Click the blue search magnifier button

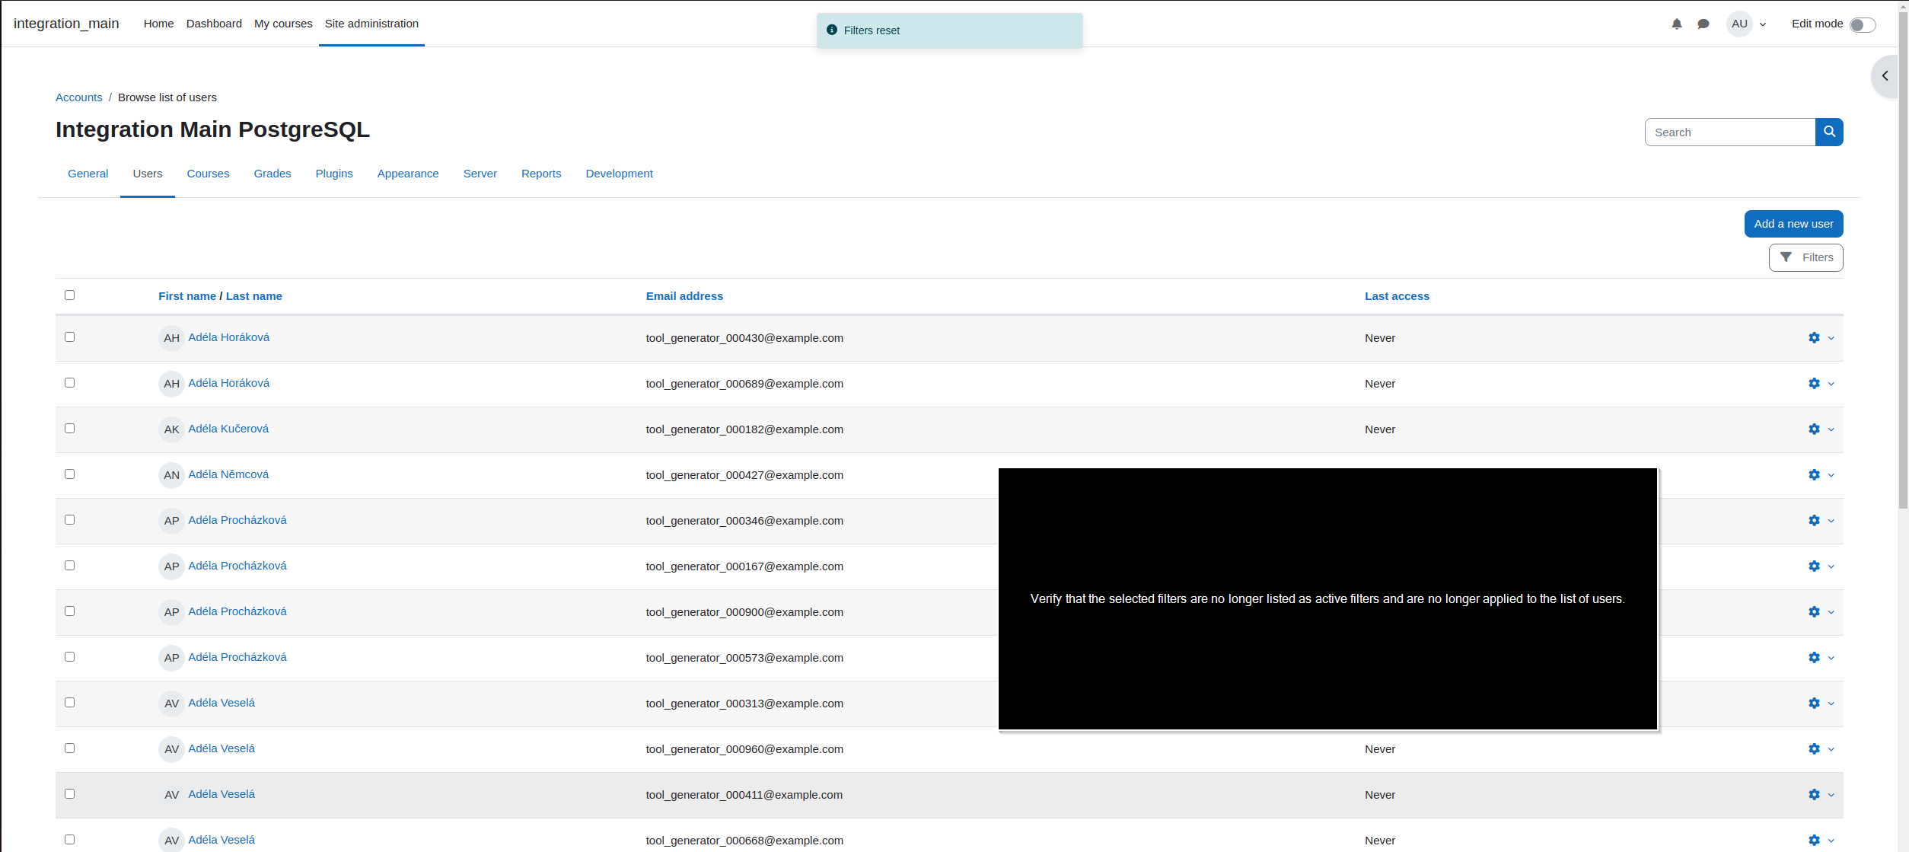(1829, 132)
